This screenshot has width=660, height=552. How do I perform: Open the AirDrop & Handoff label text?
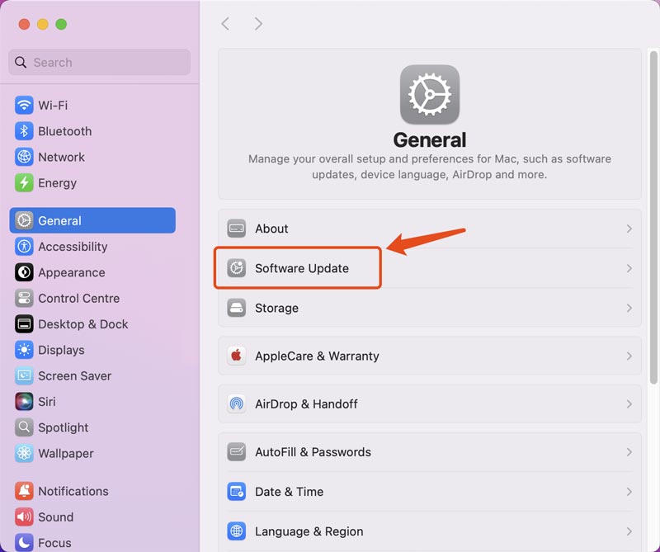click(306, 403)
